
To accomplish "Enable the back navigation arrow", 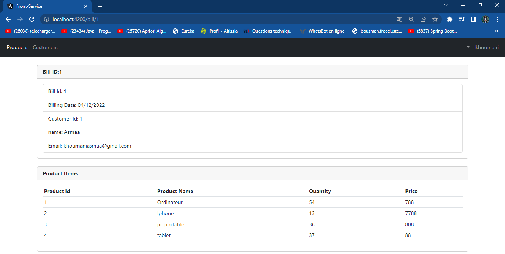I will coord(8,19).
